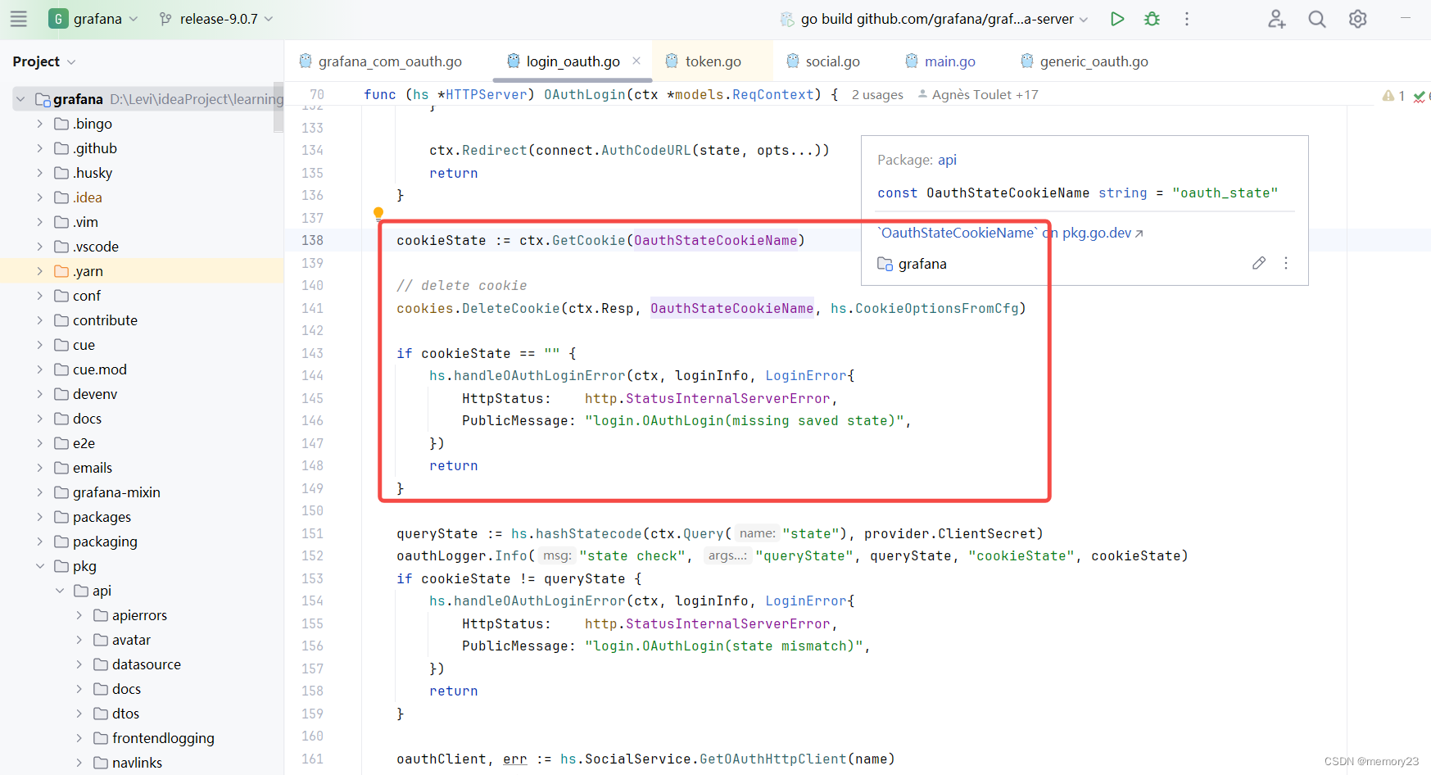Expand the .bingo folder
The image size is (1431, 775).
tap(39, 124)
